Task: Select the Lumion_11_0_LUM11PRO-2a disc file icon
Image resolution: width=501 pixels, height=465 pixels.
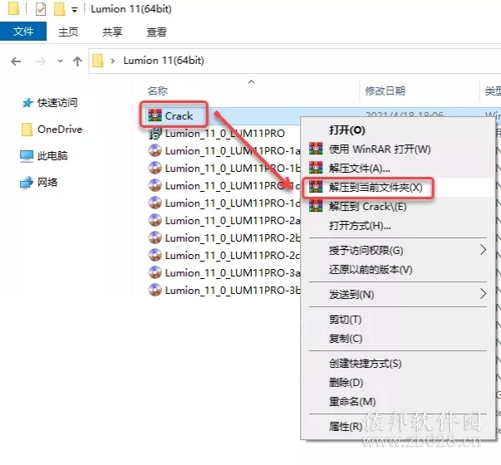Action: tap(155, 220)
